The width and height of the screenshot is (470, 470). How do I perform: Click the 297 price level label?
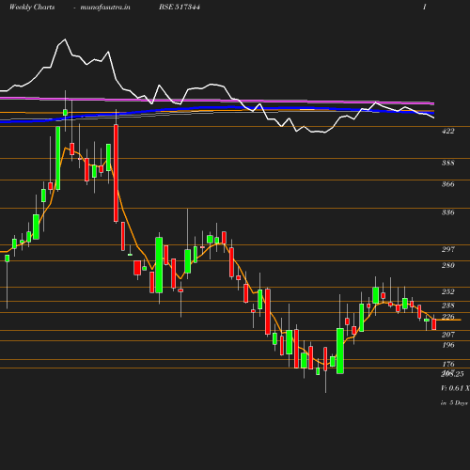click(447, 249)
